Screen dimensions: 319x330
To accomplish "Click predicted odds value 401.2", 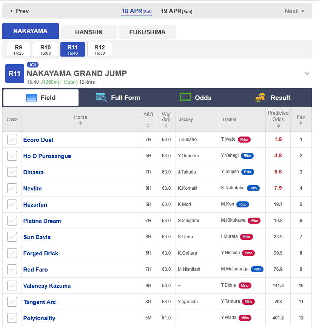I will click(278, 318).
